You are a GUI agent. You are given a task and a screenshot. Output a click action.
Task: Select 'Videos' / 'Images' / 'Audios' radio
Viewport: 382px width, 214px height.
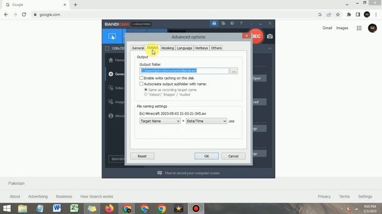pos(146,95)
